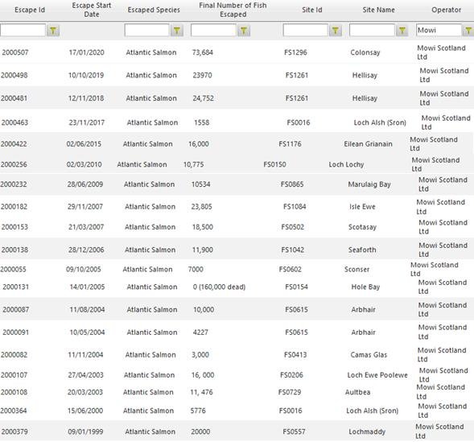The height and width of the screenshot is (442, 474).
Task: Sort by the Escape Start Date column header
Action: [x=92, y=10]
